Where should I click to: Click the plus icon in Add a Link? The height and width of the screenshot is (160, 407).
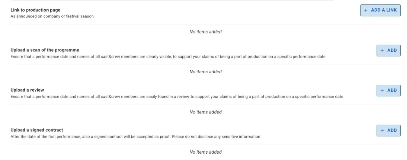[x=366, y=10]
